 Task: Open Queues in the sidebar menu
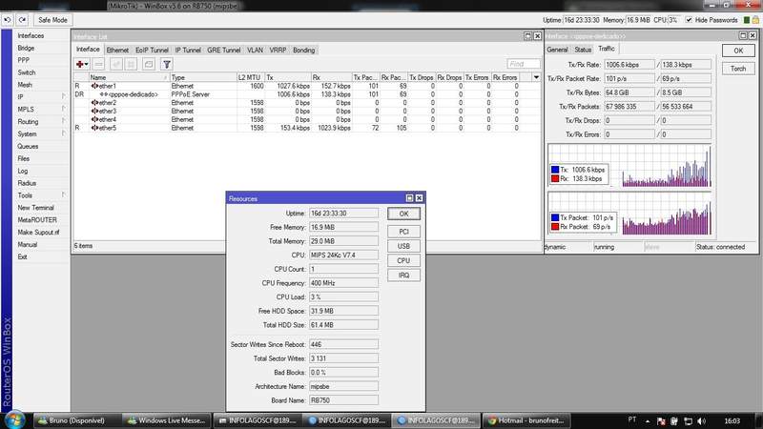[x=28, y=146]
